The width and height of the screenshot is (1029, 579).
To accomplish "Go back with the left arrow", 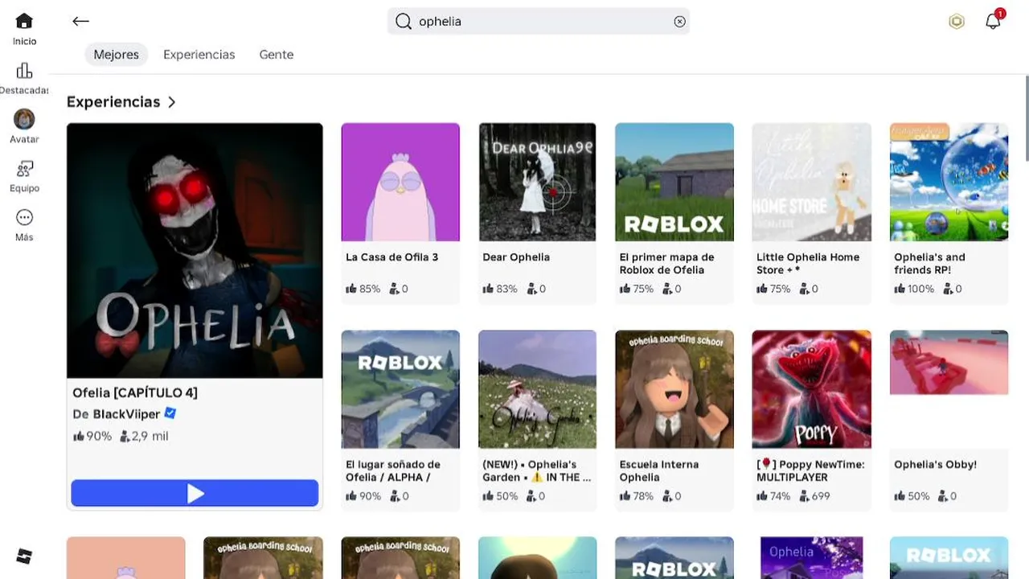I will point(80,22).
